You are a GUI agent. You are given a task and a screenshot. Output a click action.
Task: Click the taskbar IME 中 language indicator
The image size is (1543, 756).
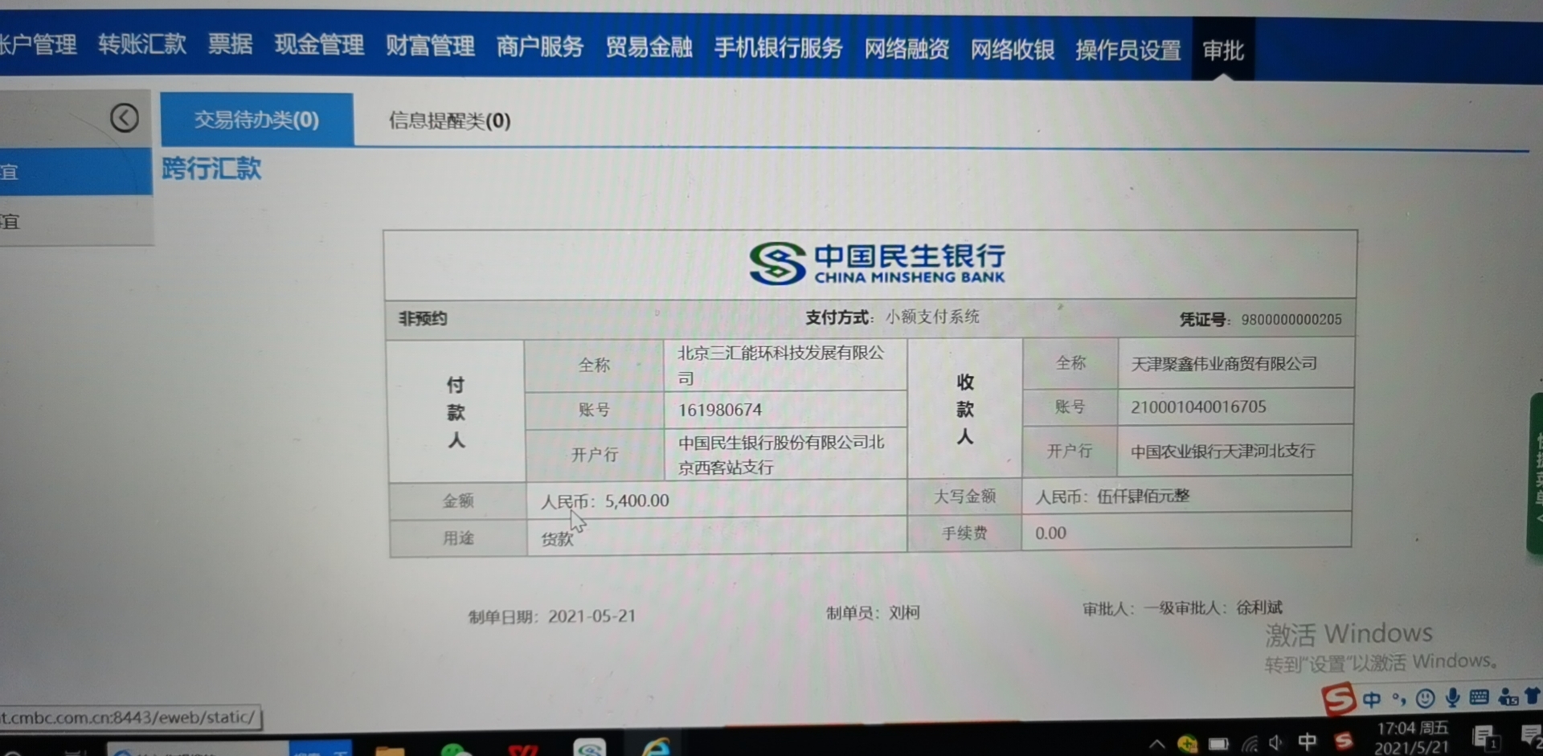coord(1308,741)
